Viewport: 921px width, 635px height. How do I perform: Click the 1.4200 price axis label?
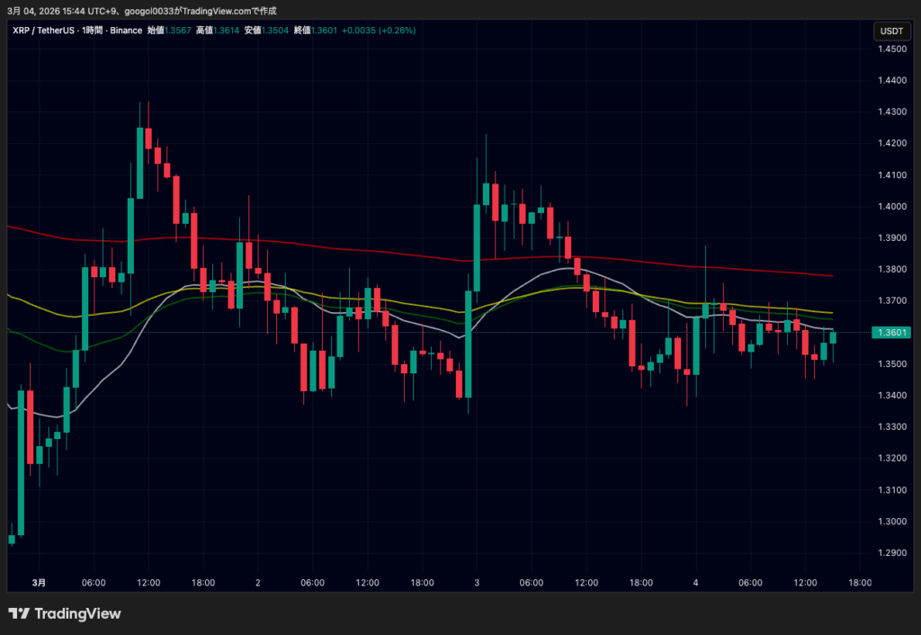tap(891, 143)
